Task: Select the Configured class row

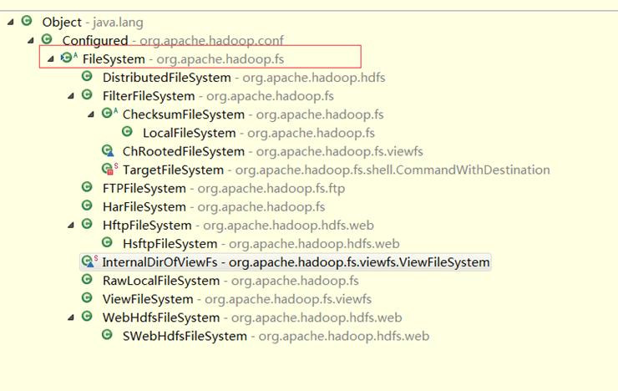Action: click(x=173, y=40)
